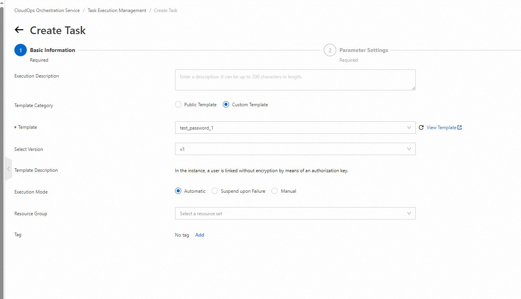Click the Resource Group label
The image size is (521, 299).
(31, 214)
